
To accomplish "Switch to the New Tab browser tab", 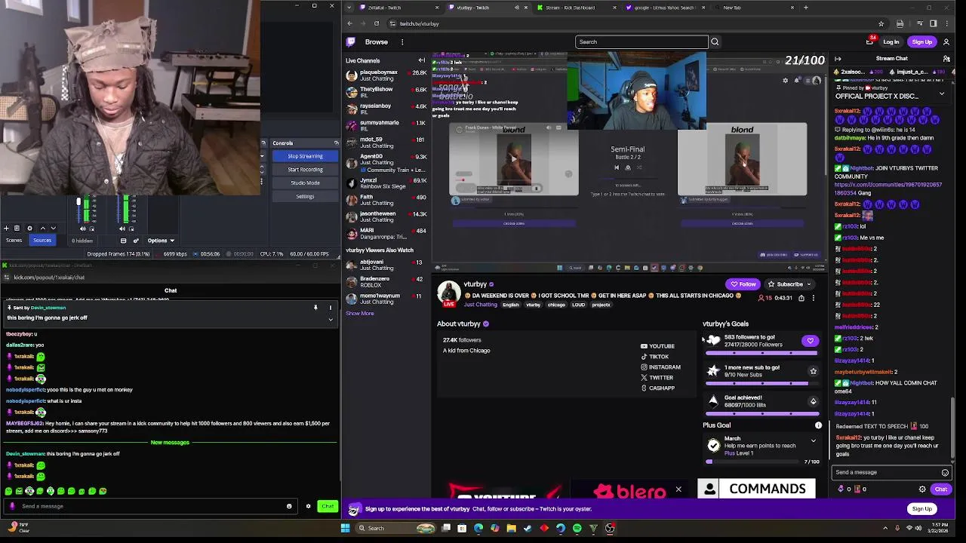I will pyautogui.click(x=754, y=8).
